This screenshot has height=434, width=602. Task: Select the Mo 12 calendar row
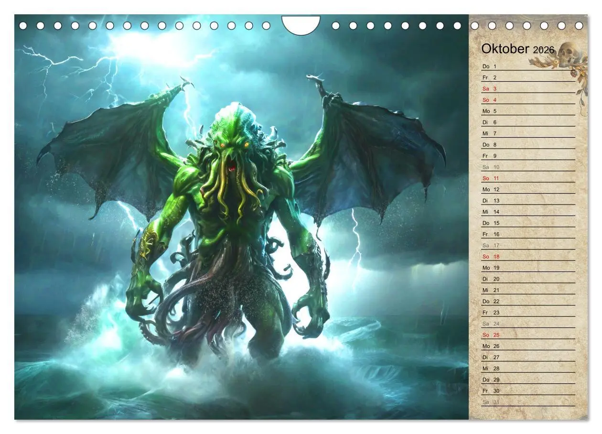click(x=528, y=189)
